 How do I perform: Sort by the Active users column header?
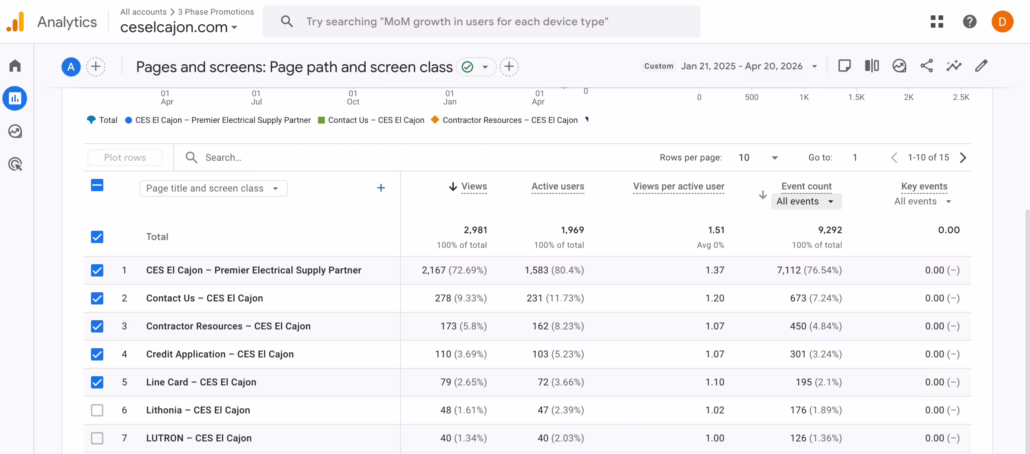(558, 186)
